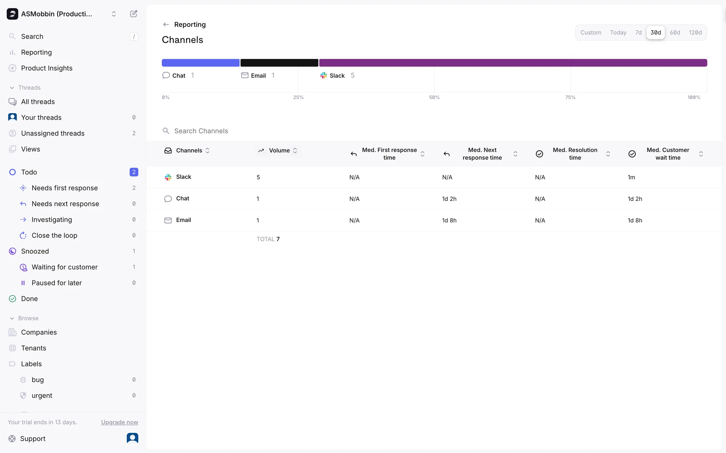
Task: Click the purple Slack bar segment
Action: [x=513, y=63]
